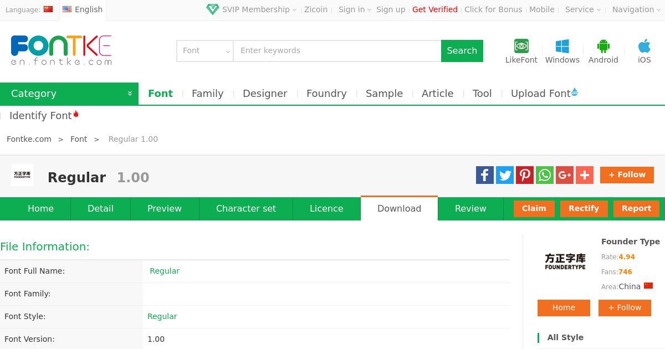The height and width of the screenshot is (349, 665).
Task: Share on Facebook
Action: (485, 175)
